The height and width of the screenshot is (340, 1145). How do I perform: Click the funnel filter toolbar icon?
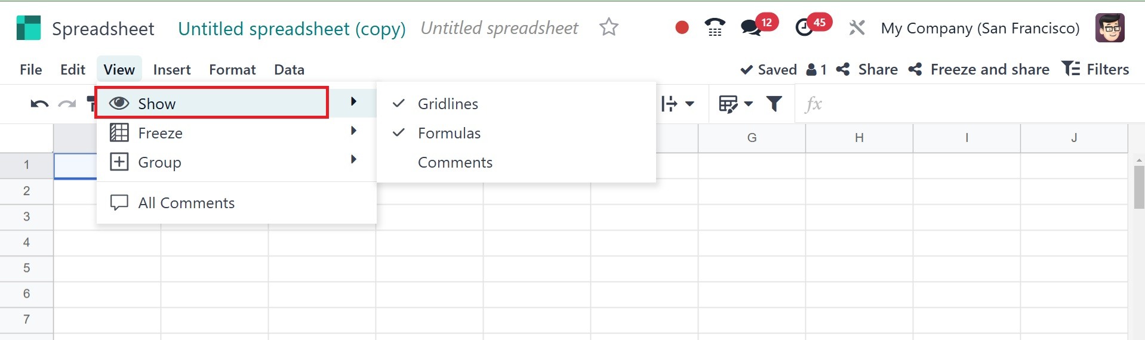click(774, 104)
